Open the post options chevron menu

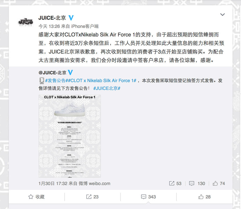[x=223, y=15]
